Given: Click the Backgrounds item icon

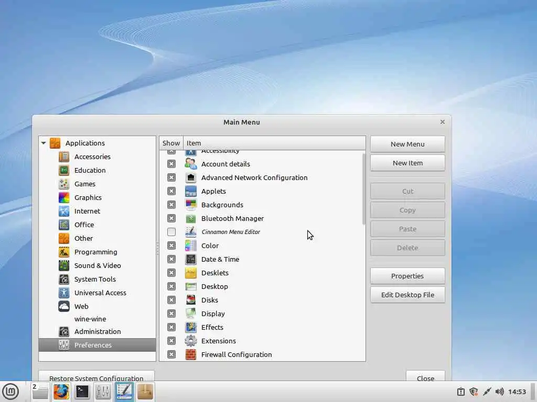Looking at the screenshot, I should (191, 205).
